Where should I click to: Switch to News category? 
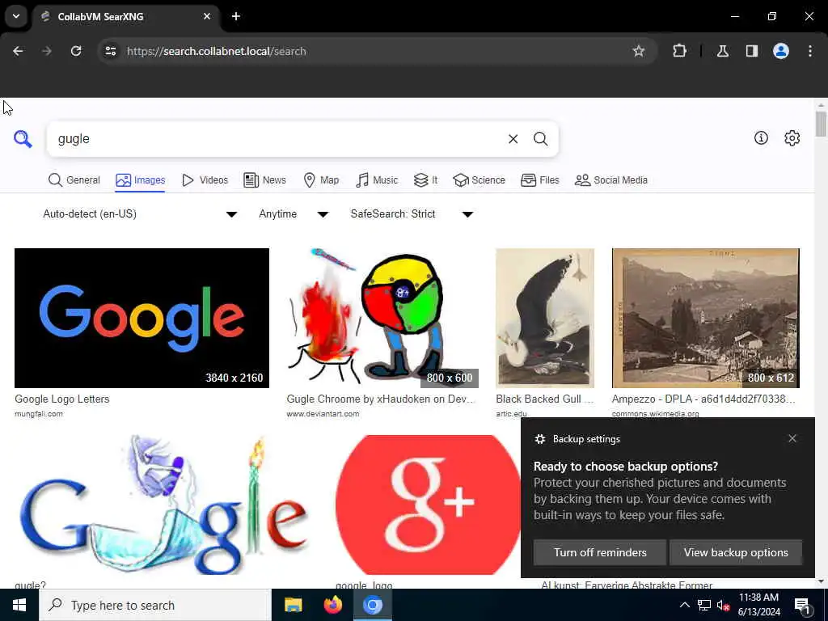click(264, 180)
